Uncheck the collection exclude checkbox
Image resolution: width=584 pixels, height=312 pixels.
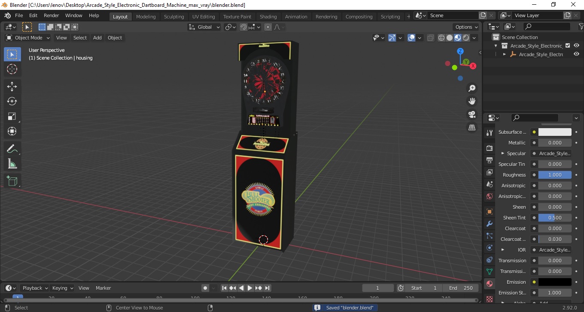568,45
